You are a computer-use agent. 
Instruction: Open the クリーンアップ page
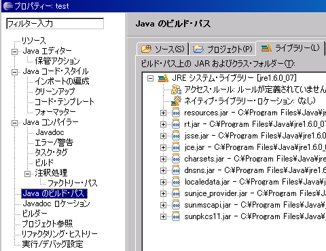(x=55, y=92)
